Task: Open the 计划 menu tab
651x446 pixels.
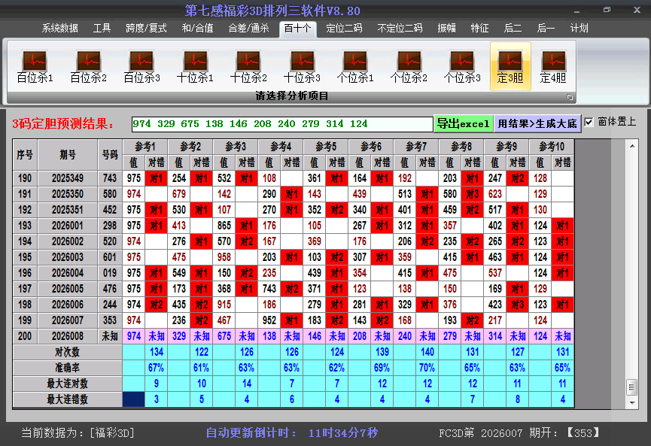Action: [x=579, y=29]
